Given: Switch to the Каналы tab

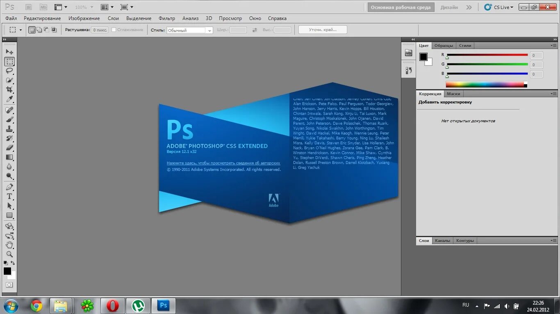Looking at the screenshot, I should click(442, 240).
